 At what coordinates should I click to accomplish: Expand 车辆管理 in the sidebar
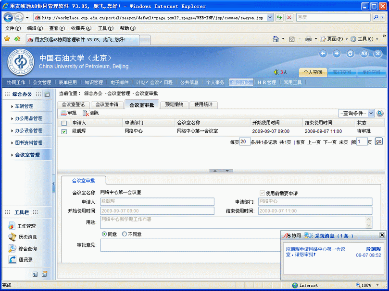(24, 106)
